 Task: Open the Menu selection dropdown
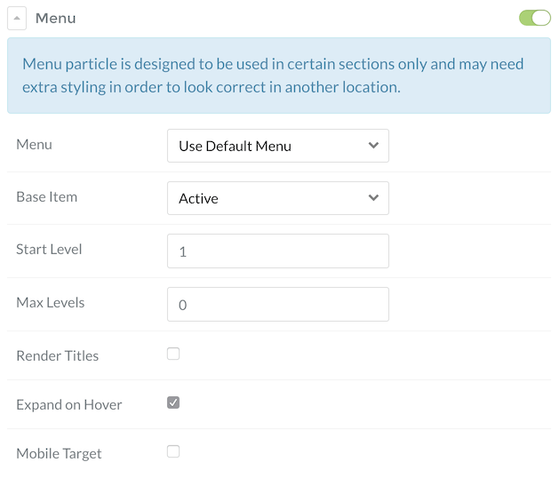coord(277,146)
